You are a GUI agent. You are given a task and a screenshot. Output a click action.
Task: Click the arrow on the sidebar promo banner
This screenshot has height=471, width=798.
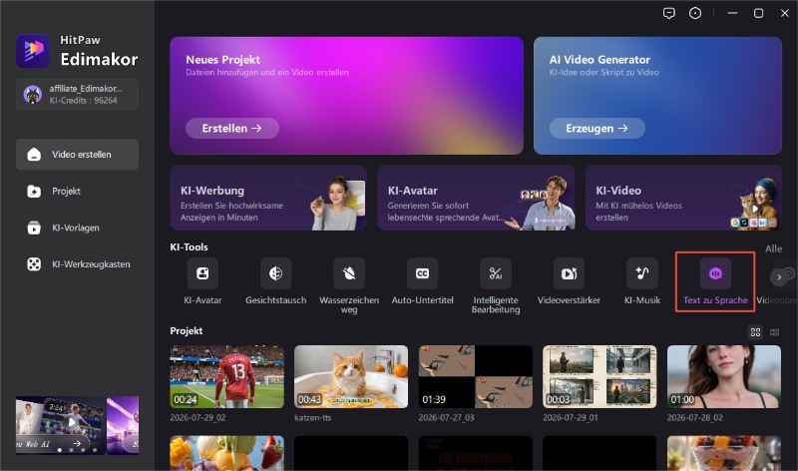coord(77,443)
